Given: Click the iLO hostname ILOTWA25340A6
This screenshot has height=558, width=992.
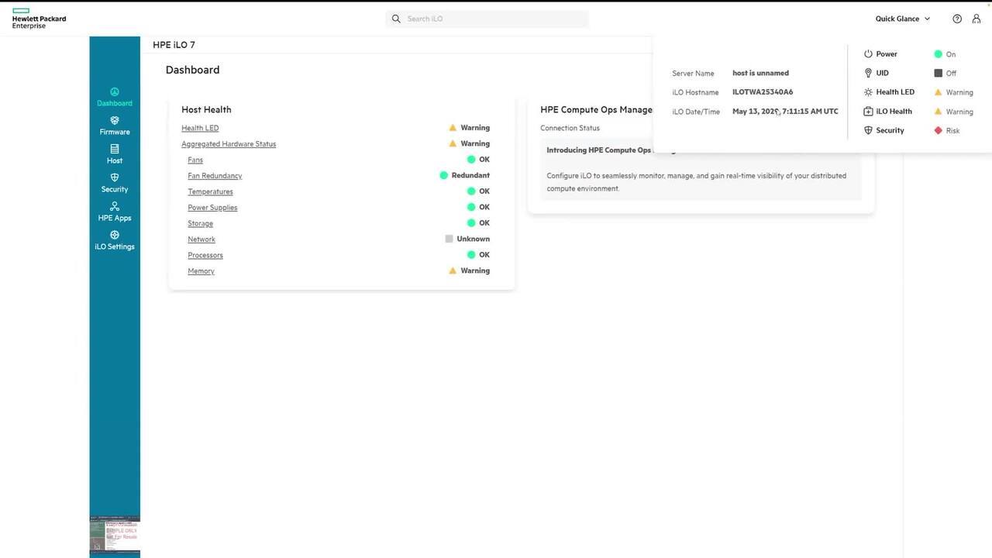Looking at the screenshot, I should (x=763, y=92).
